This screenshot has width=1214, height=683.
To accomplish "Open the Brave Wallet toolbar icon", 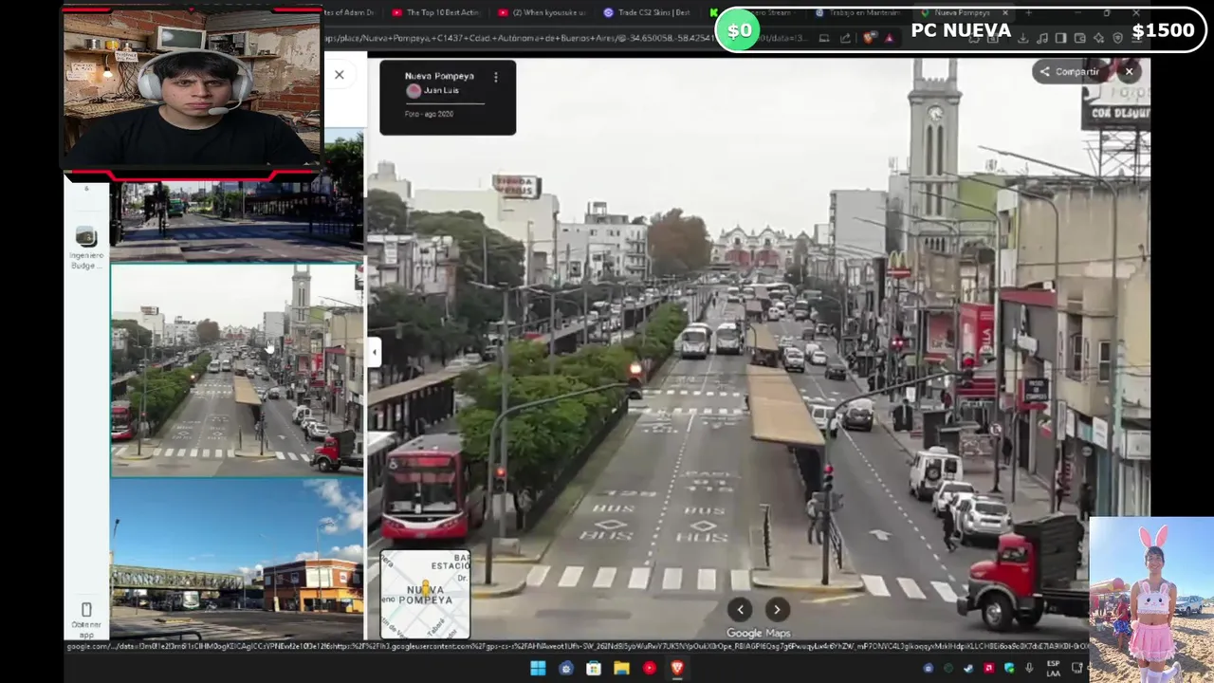I will tap(1079, 38).
